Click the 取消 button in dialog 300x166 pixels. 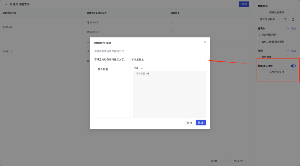(x=189, y=123)
